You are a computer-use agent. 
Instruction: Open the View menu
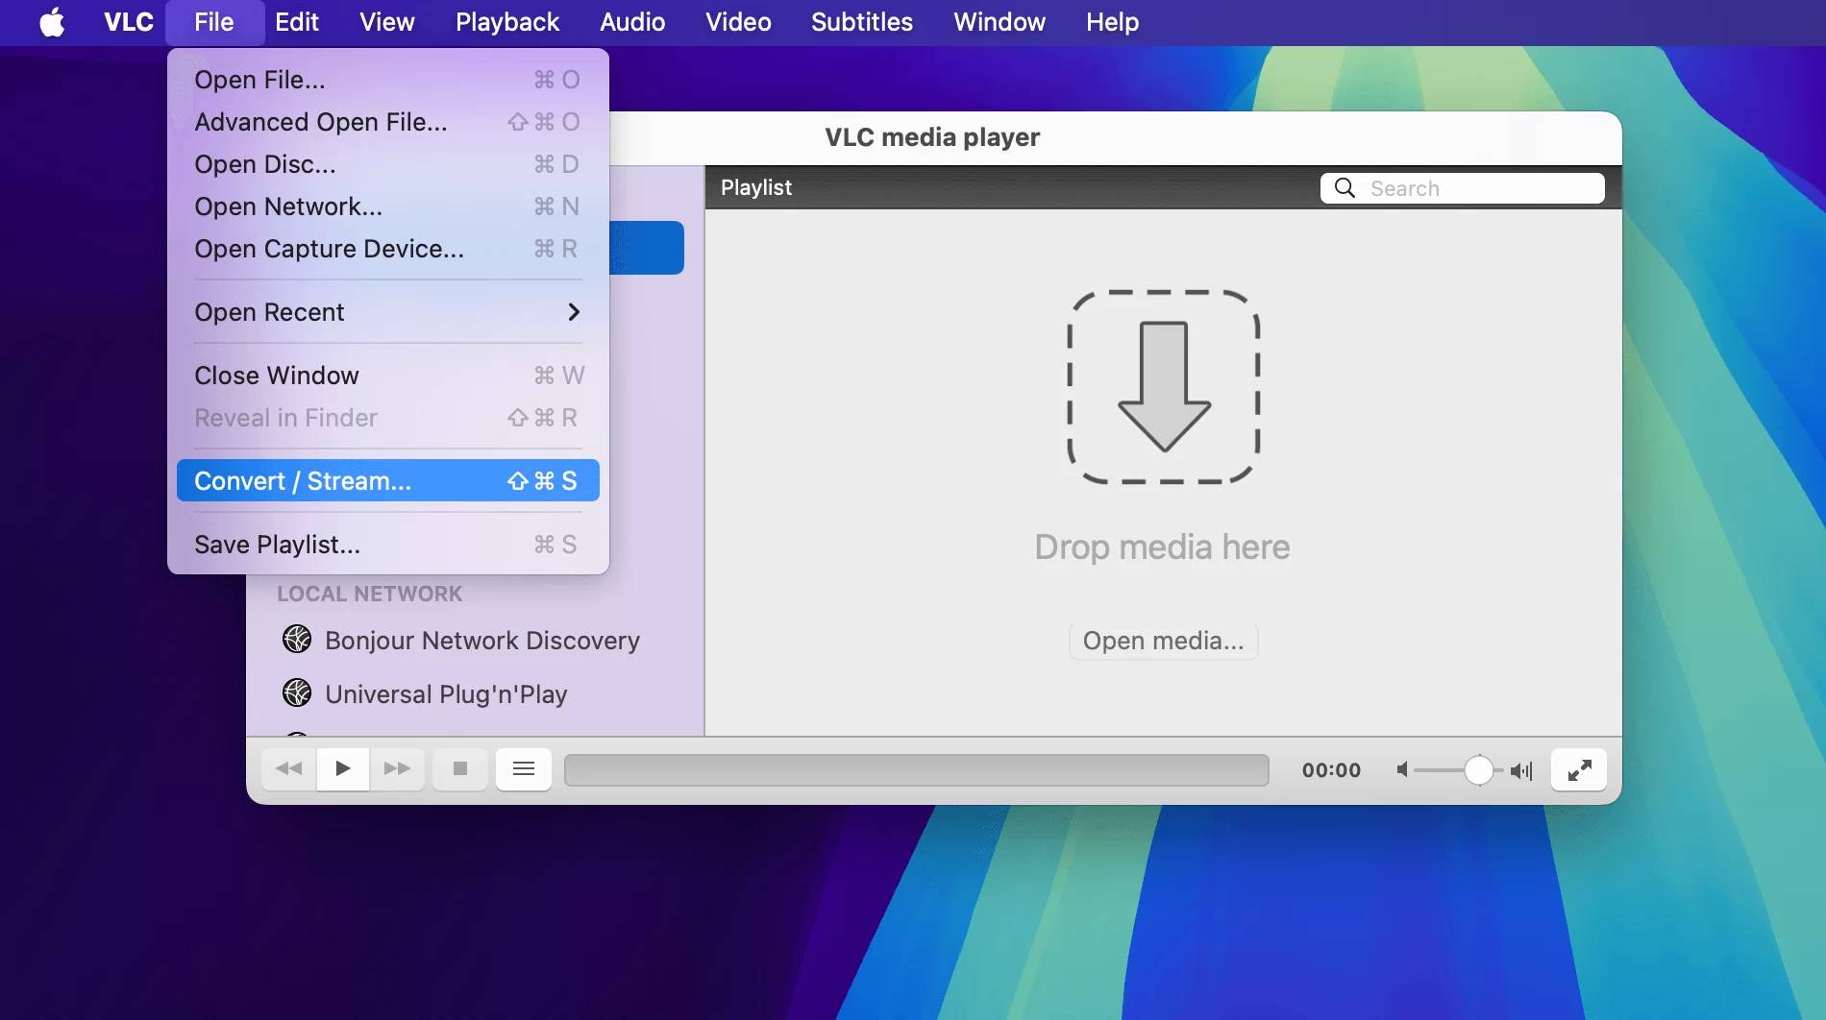point(386,22)
